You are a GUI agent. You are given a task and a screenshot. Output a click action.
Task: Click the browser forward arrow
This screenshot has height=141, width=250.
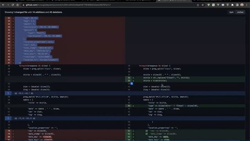[x=8, y=5]
